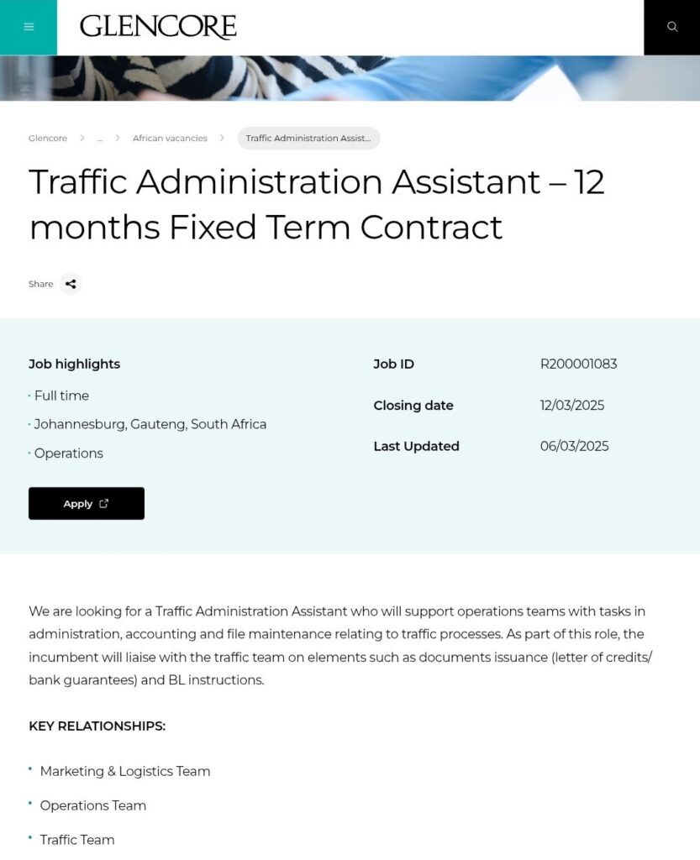Viewport: 700px width, 860px height.
Task: Go to Glencore breadcrumb link
Action: coord(48,139)
